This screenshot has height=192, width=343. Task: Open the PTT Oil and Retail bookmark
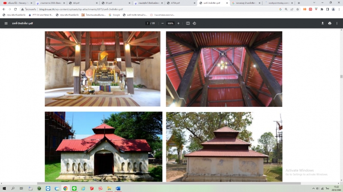click(41, 15)
